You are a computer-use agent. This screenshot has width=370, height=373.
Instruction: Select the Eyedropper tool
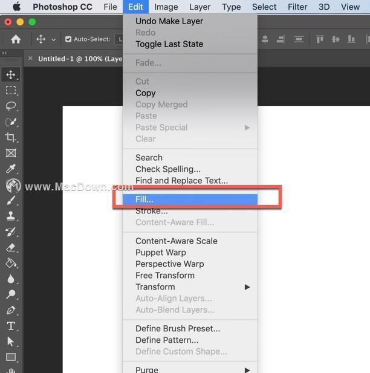click(x=11, y=169)
